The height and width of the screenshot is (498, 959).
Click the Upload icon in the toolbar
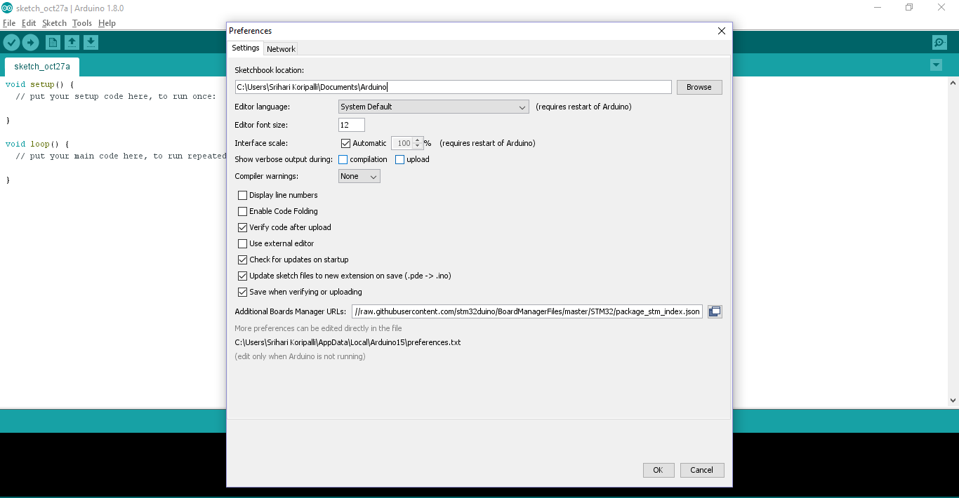click(x=30, y=42)
